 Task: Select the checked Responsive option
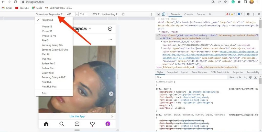(x=54, y=20)
